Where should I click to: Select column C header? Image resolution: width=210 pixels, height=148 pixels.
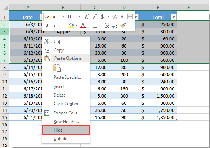click(x=95, y=8)
